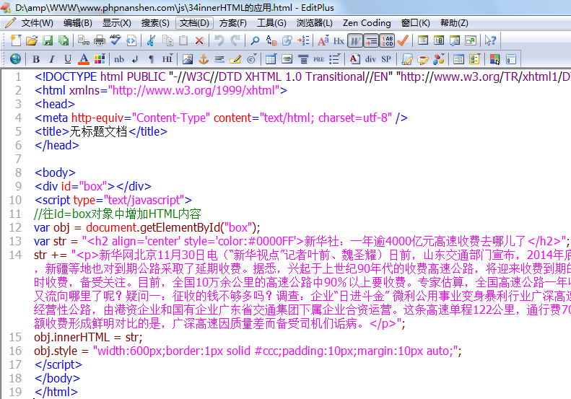This screenshot has width=571, height=399.
Task: Apply bold HTML tag
Action: [35, 59]
